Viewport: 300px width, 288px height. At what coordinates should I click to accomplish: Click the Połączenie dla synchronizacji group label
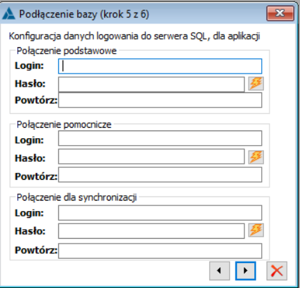(x=77, y=198)
